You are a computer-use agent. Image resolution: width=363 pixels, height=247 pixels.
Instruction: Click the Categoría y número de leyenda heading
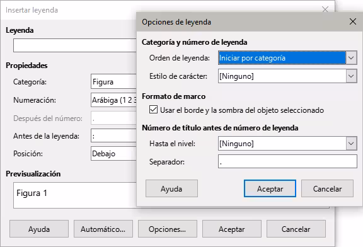click(x=195, y=42)
